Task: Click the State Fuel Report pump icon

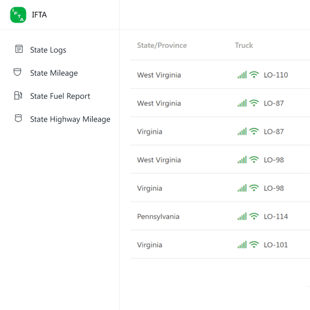Action: pyautogui.click(x=18, y=95)
